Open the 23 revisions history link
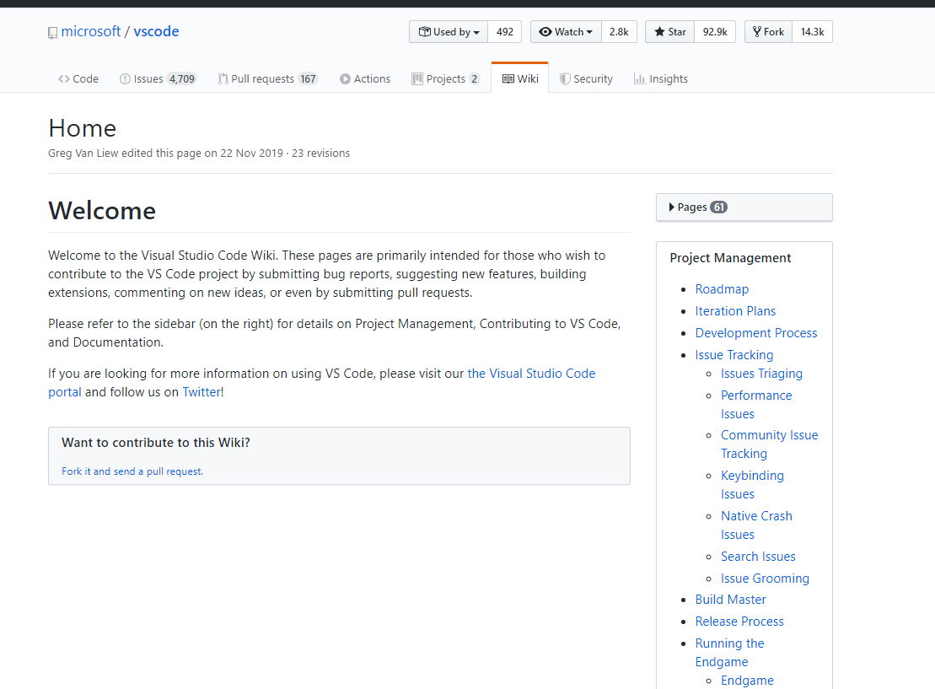This screenshot has height=689, width=935. pos(321,153)
